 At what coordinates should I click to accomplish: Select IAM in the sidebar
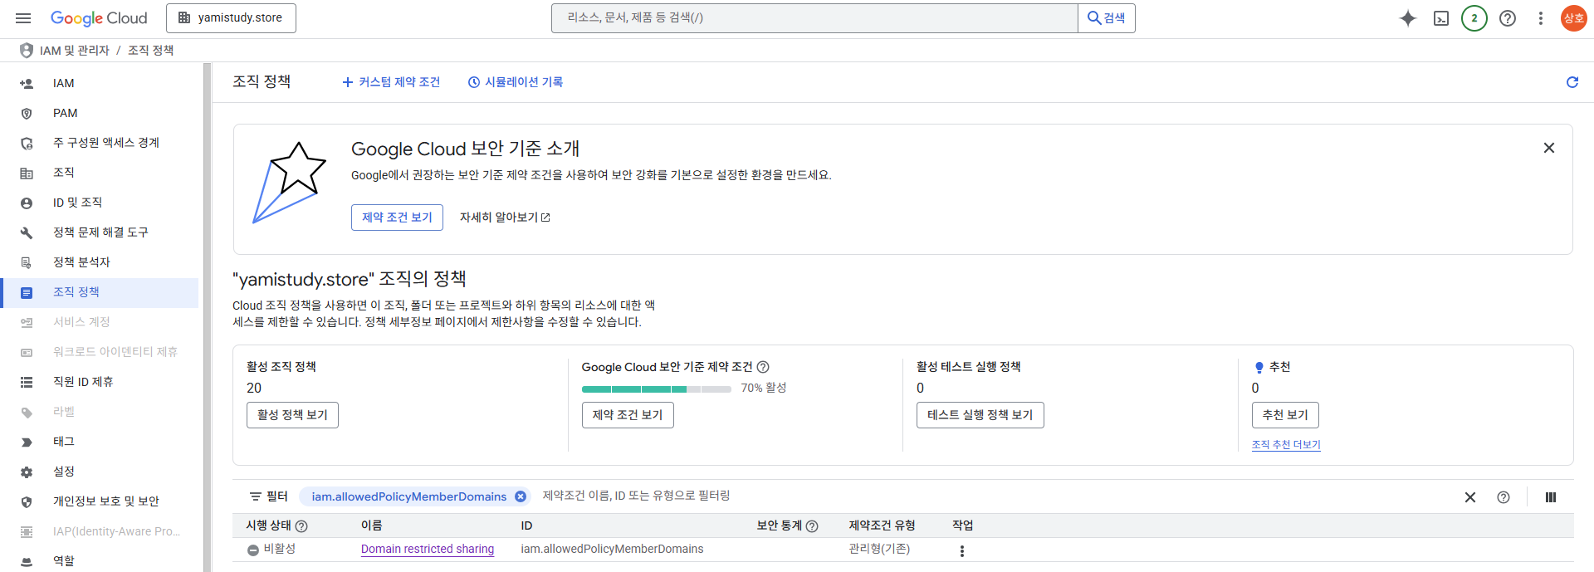pyautogui.click(x=100, y=83)
